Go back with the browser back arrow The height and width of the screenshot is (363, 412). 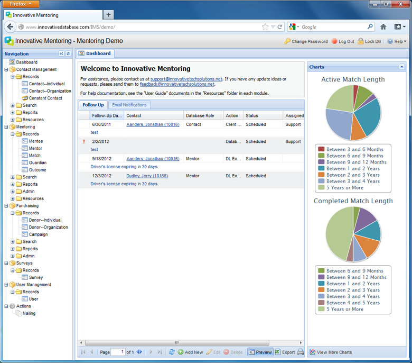pyautogui.click(x=10, y=27)
